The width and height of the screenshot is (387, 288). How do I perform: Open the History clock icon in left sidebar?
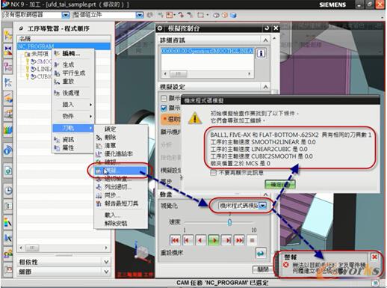[8, 191]
